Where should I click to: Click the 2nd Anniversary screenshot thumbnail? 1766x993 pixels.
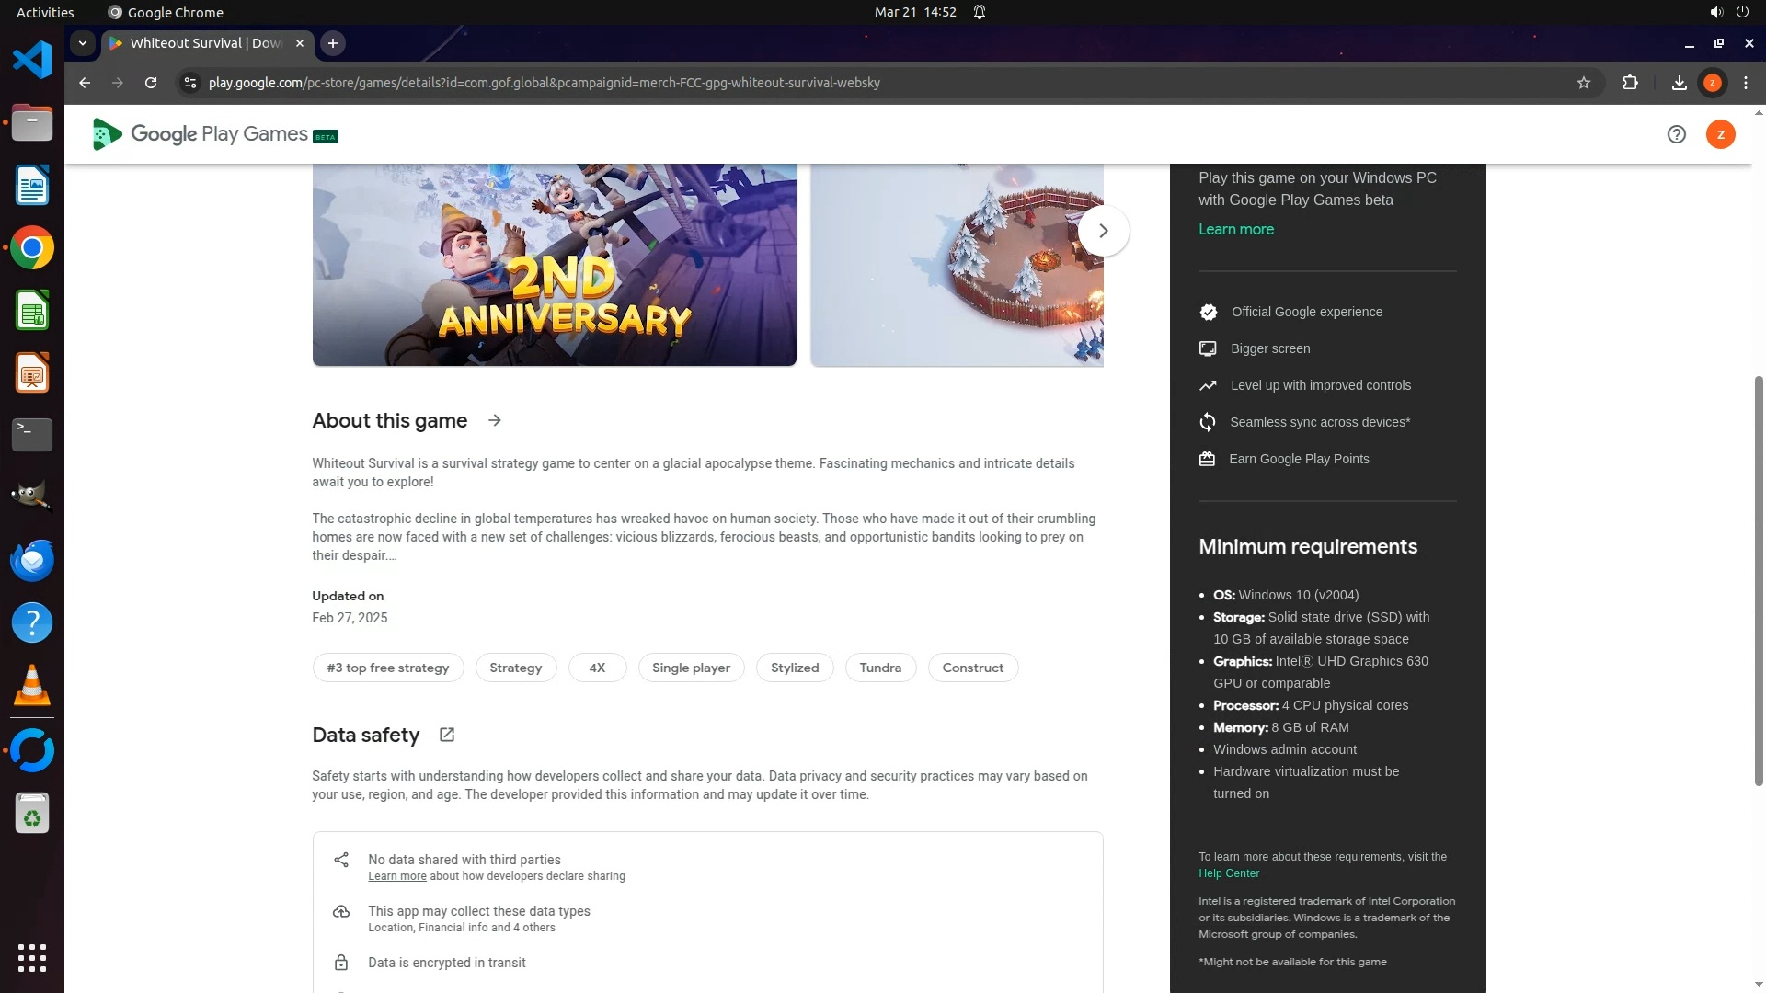point(554,265)
